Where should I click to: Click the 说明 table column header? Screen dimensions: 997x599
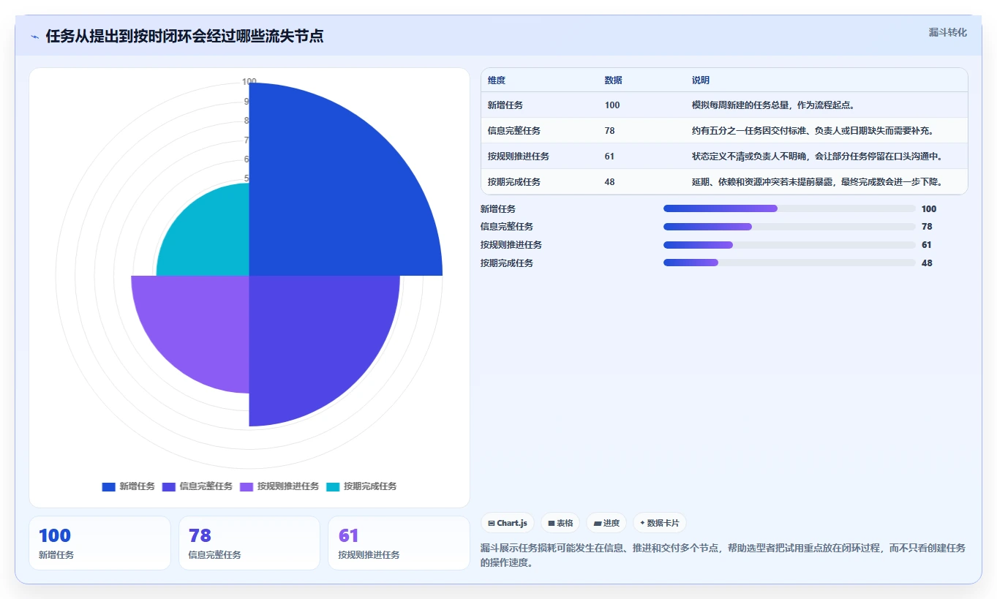(701, 80)
